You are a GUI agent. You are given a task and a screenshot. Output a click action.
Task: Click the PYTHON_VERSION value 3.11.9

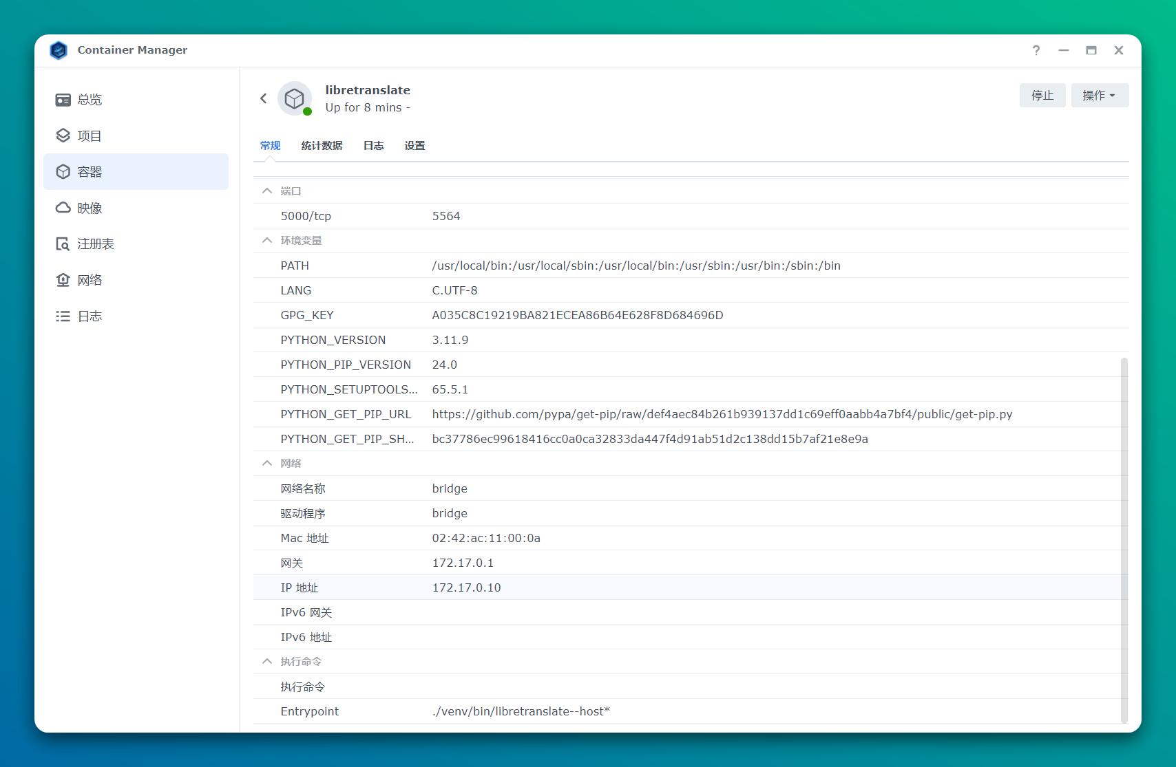(450, 340)
